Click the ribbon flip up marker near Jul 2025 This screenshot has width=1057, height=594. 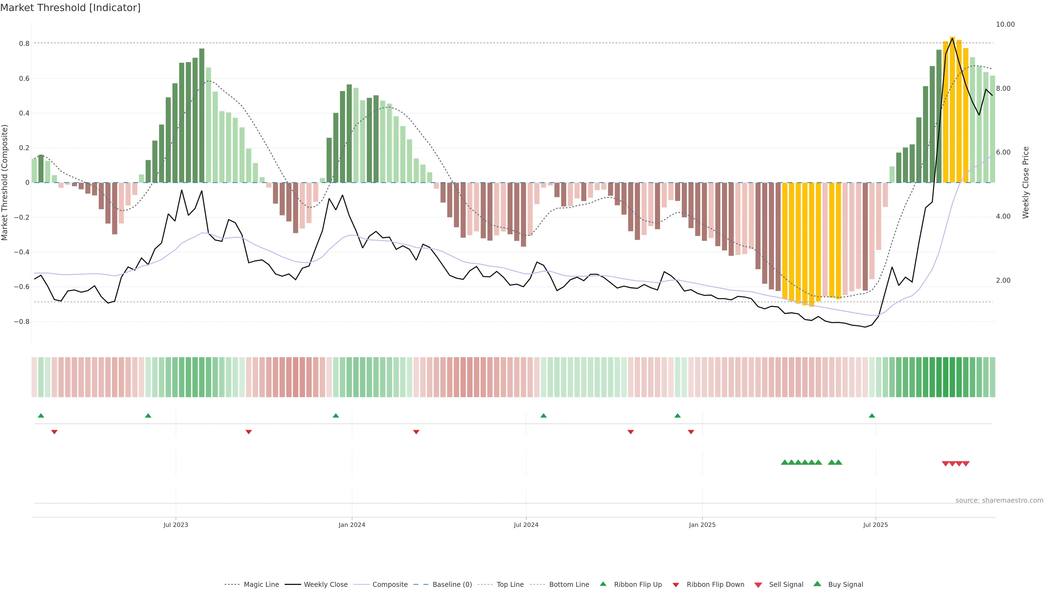[x=871, y=416]
